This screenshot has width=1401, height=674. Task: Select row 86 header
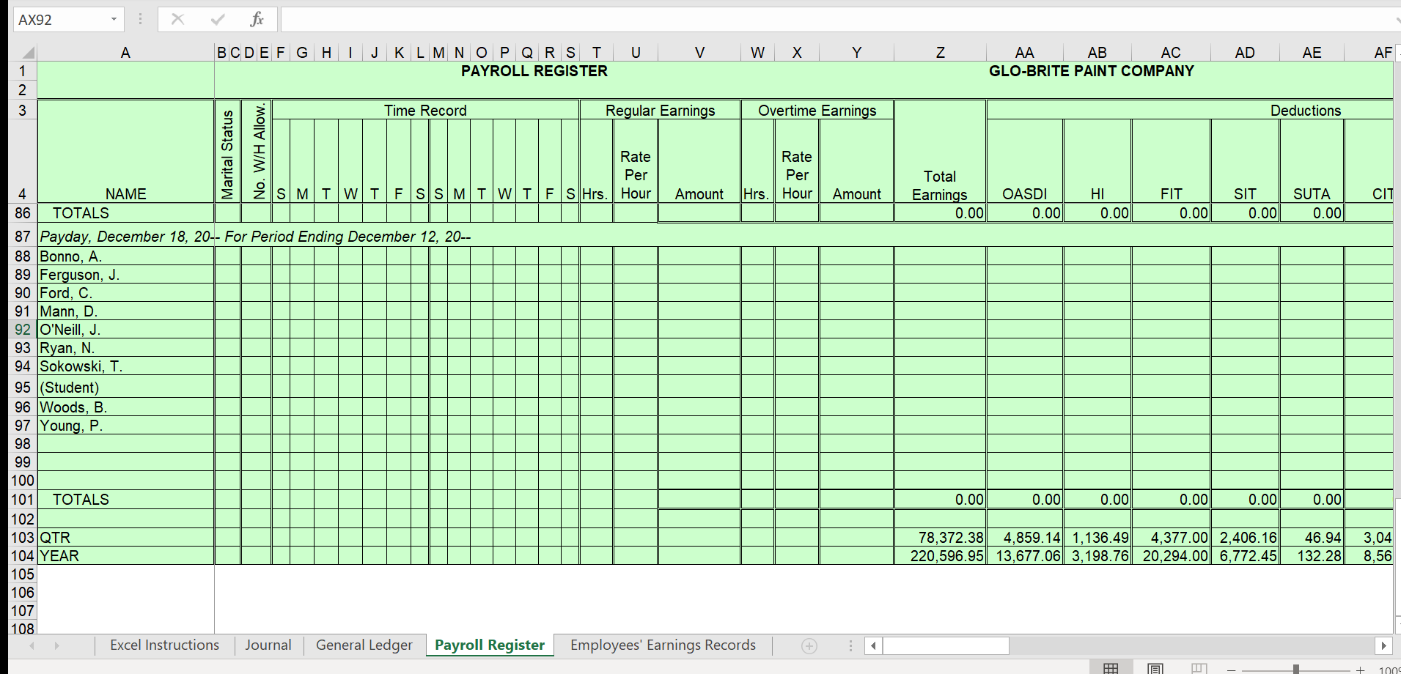click(23, 213)
